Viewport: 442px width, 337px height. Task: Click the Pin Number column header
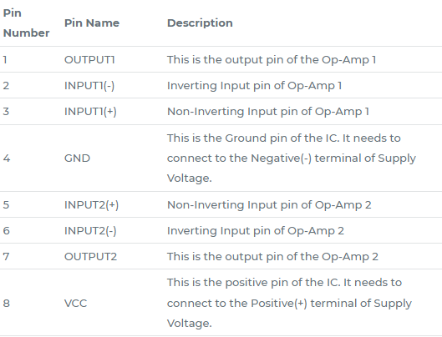(x=26, y=23)
